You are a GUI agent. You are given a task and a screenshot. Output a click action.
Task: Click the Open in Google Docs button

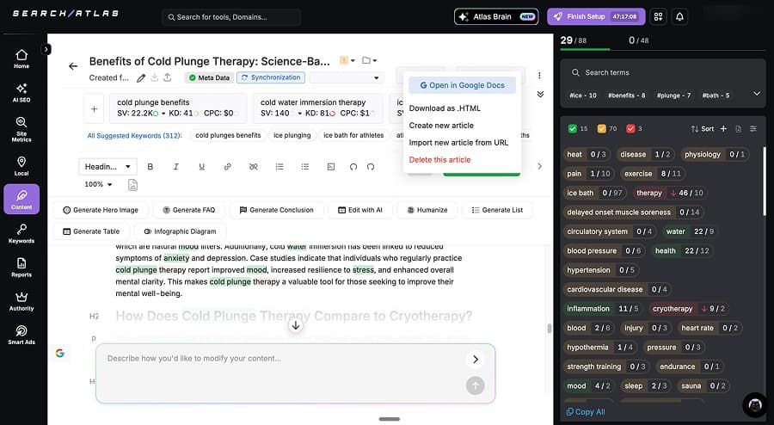pos(462,85)
